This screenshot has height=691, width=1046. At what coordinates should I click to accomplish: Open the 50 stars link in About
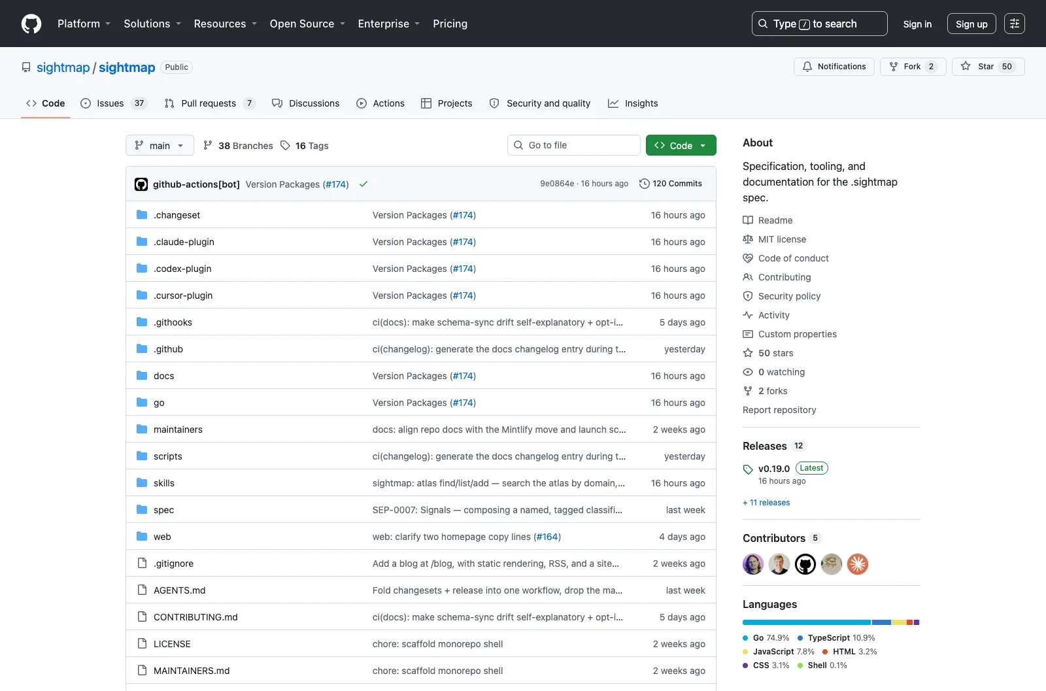(x=775, y=353)
